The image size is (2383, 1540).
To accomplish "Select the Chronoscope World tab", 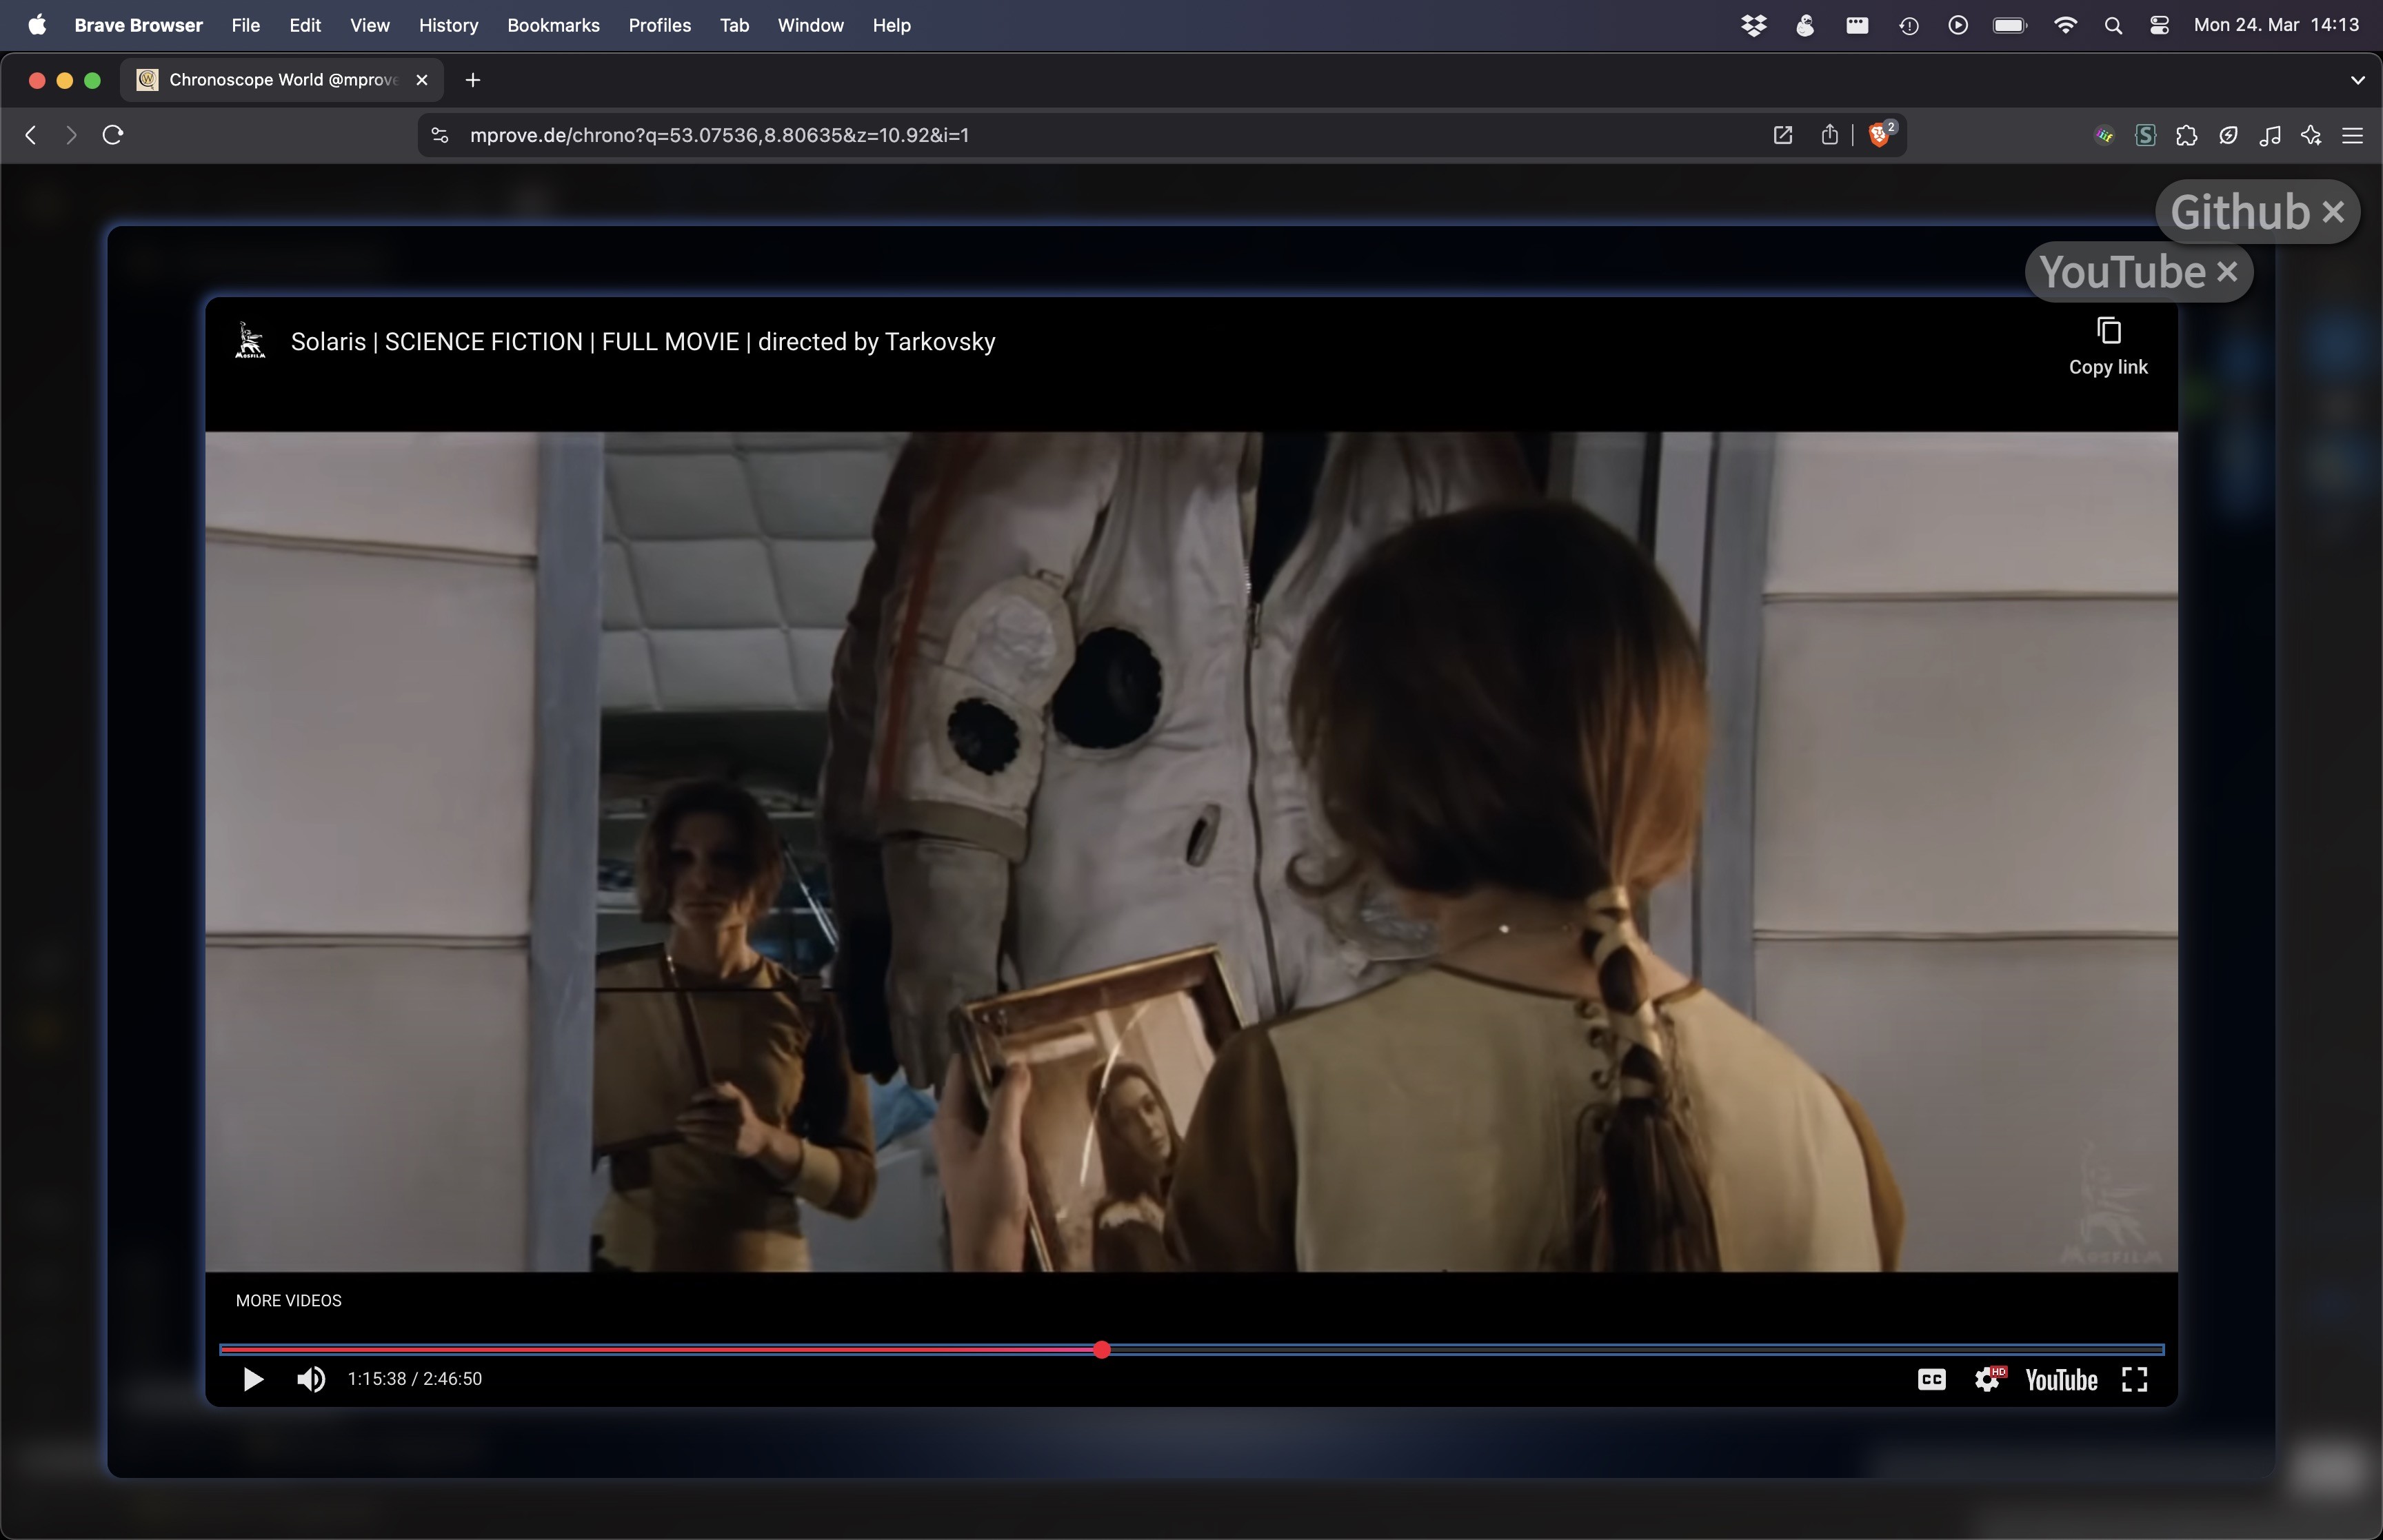I will coord(282,80).
